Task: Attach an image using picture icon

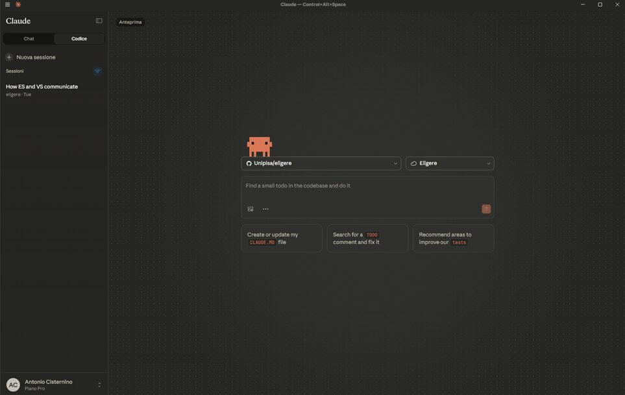Action: (251, 209)
